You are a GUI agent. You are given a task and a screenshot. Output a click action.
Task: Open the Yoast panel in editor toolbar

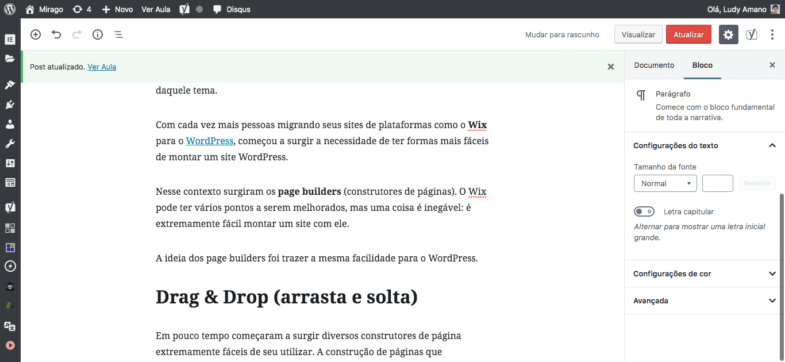pos(751,34)
